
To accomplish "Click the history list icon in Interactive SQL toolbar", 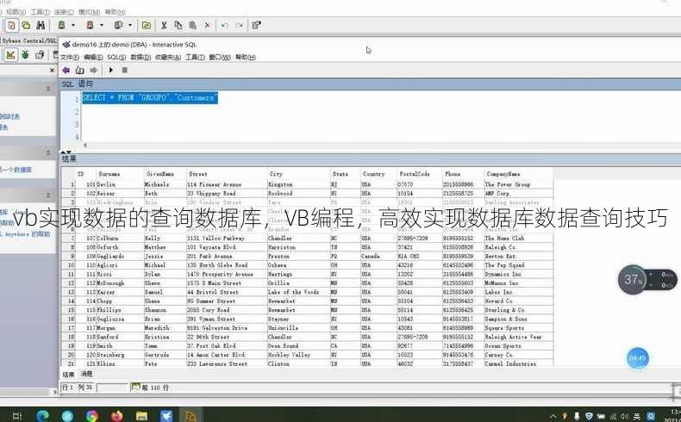I will [80, 70].
